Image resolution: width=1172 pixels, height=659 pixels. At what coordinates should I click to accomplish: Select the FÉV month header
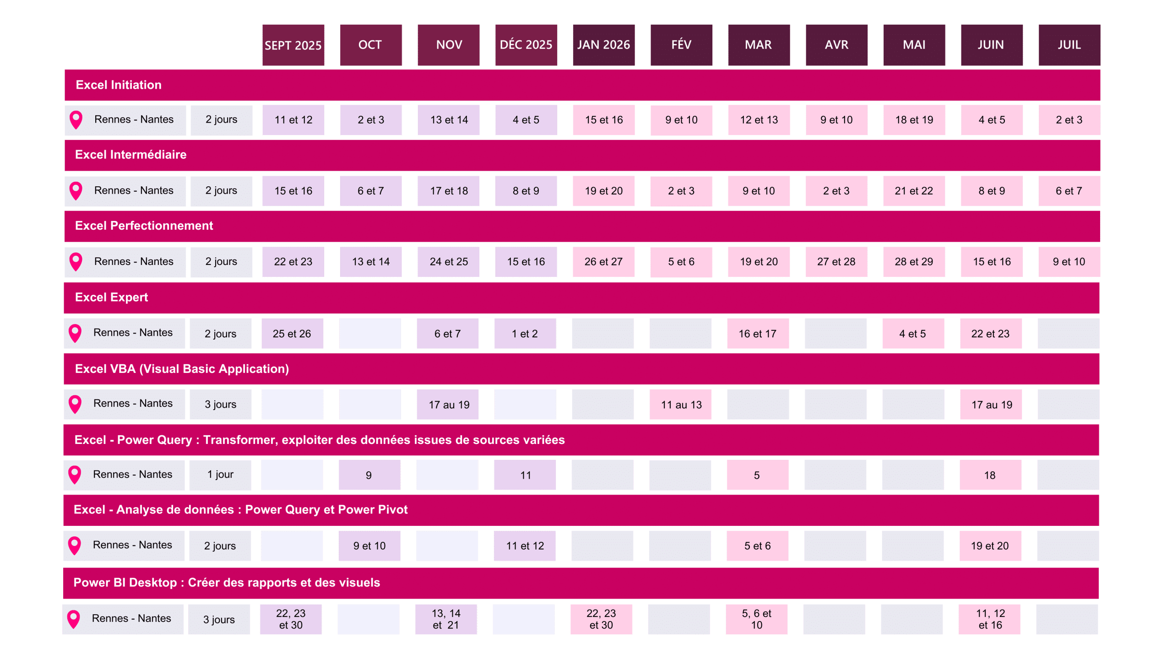pos(681,45)
